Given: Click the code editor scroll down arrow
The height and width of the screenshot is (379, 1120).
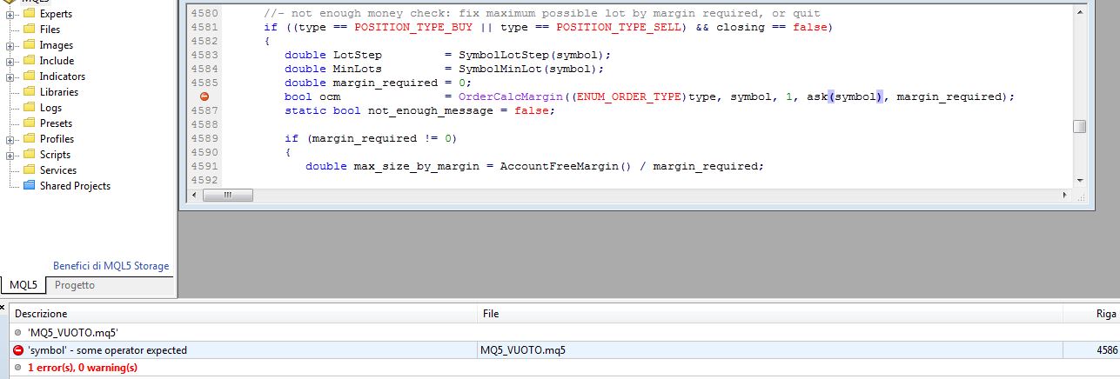Looking at the screenshot, I should [x=1079, y=180].
